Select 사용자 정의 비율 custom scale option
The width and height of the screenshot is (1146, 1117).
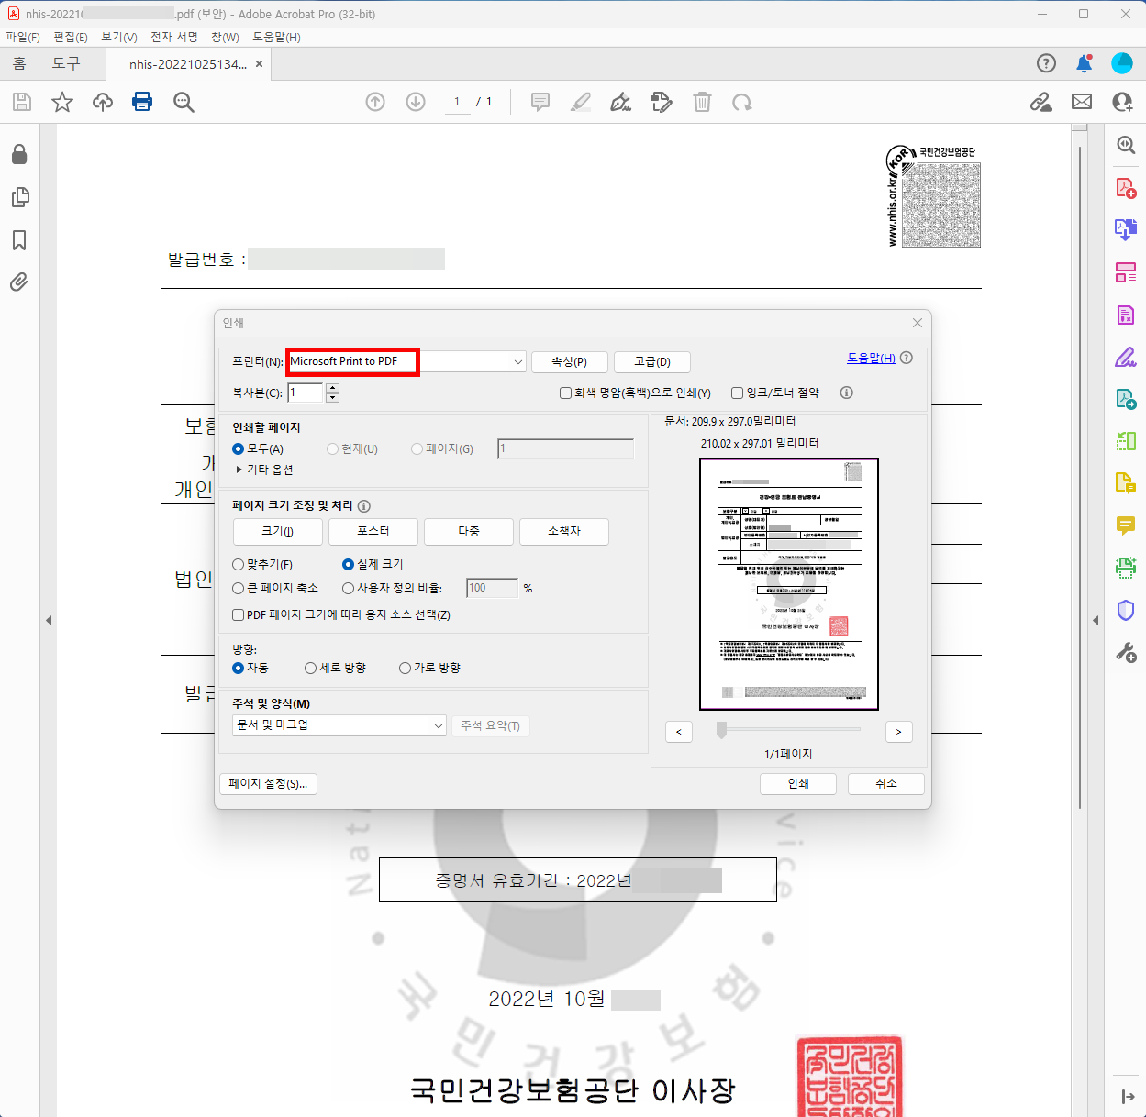click(349, 589)
